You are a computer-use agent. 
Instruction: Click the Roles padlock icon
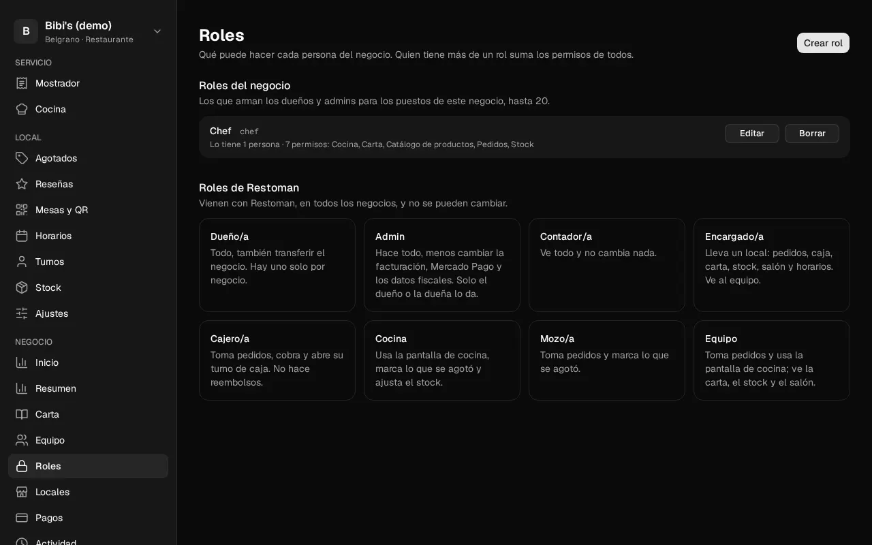tap(22, 466)
